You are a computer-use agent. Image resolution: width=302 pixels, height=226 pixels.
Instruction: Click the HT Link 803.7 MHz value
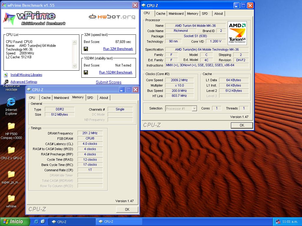point(179,96)
